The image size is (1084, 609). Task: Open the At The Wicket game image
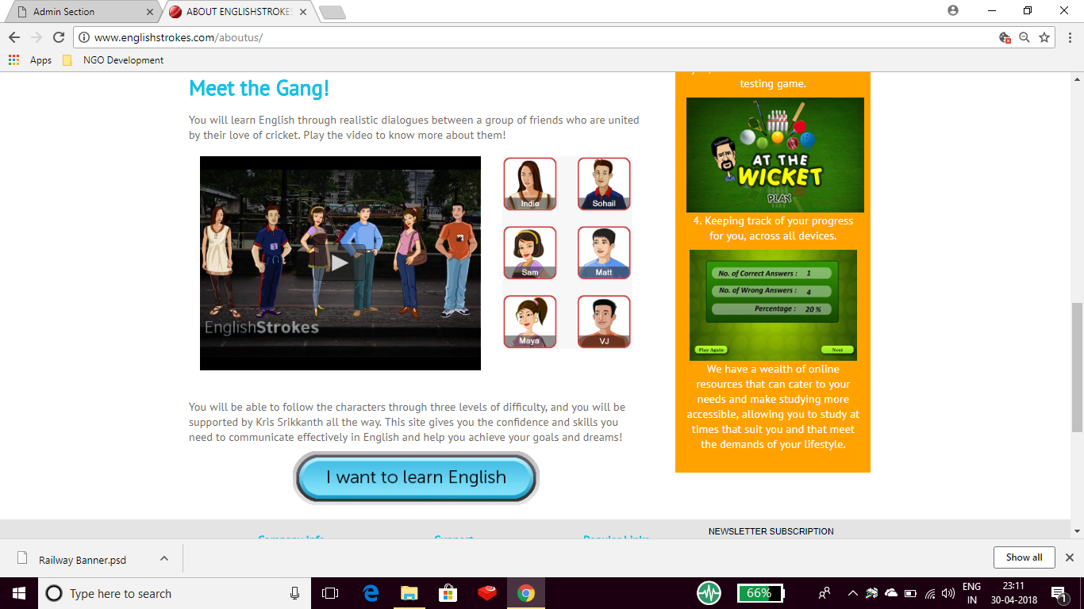(x=775, y=155)
